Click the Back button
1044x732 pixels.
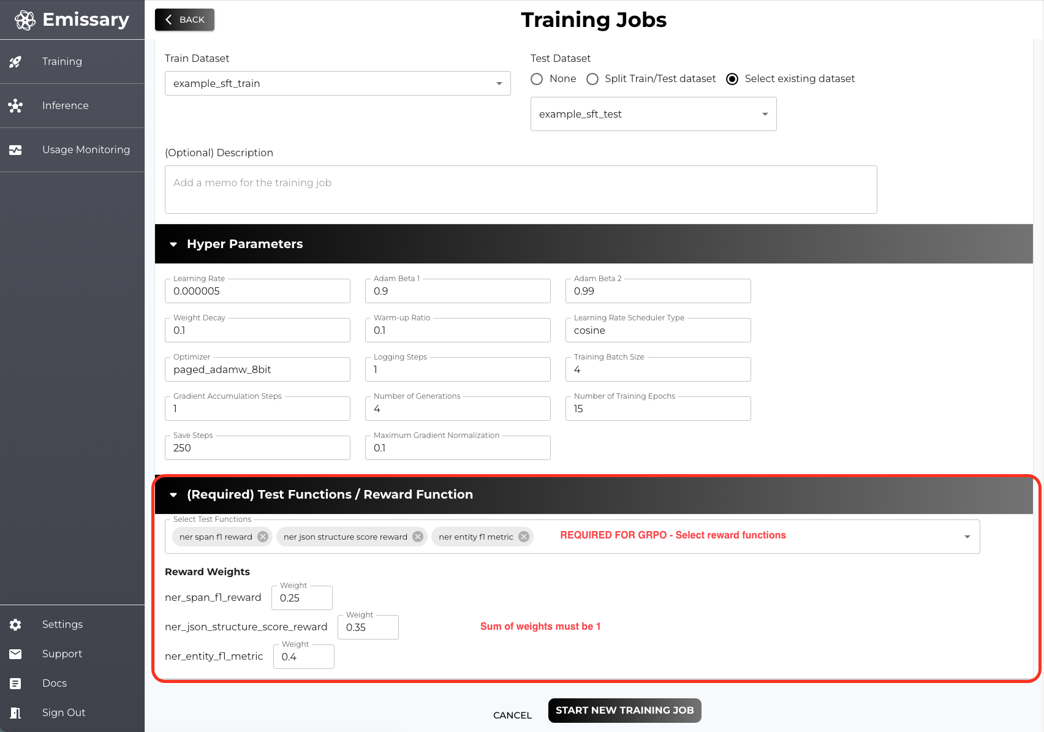pyautogui.click(x=184, y=20)
